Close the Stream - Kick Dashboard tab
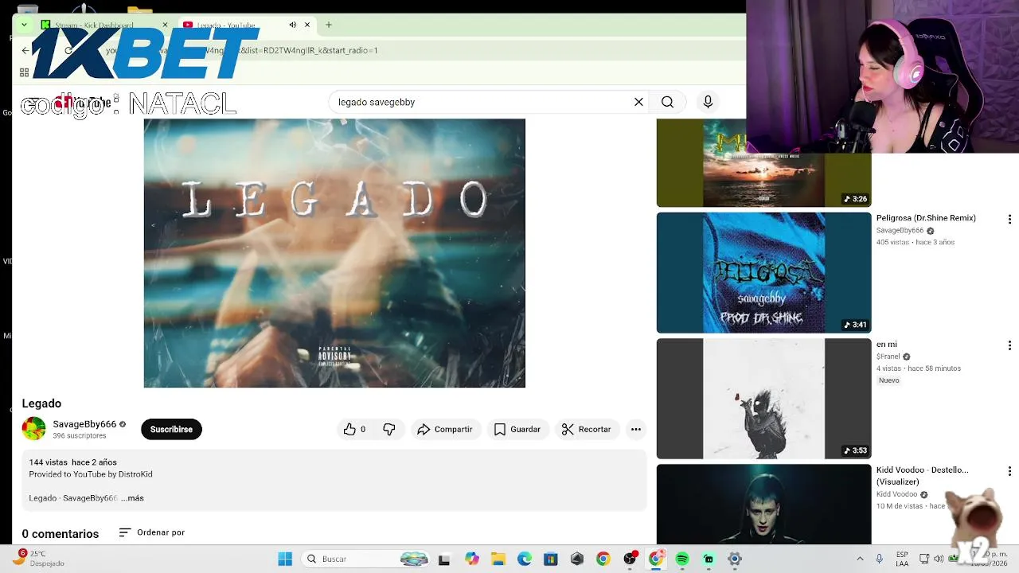The width and height of the screenshot is (1019, 573). 166,25
